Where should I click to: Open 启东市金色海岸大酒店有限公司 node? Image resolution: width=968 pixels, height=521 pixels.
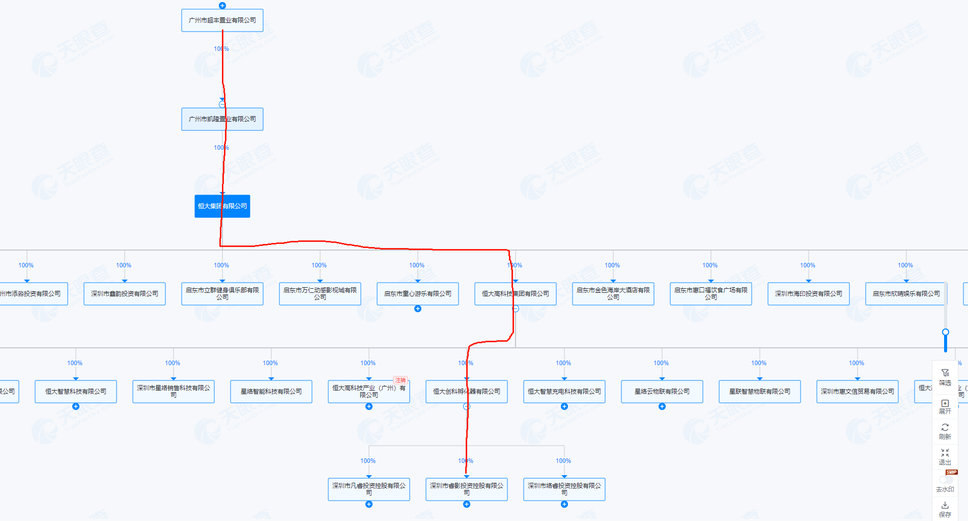(613, 294)
